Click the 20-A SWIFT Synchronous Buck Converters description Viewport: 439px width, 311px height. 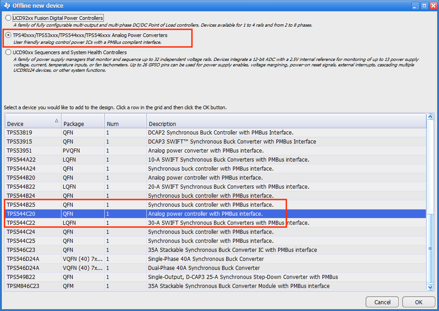click(x=229, y=187)
